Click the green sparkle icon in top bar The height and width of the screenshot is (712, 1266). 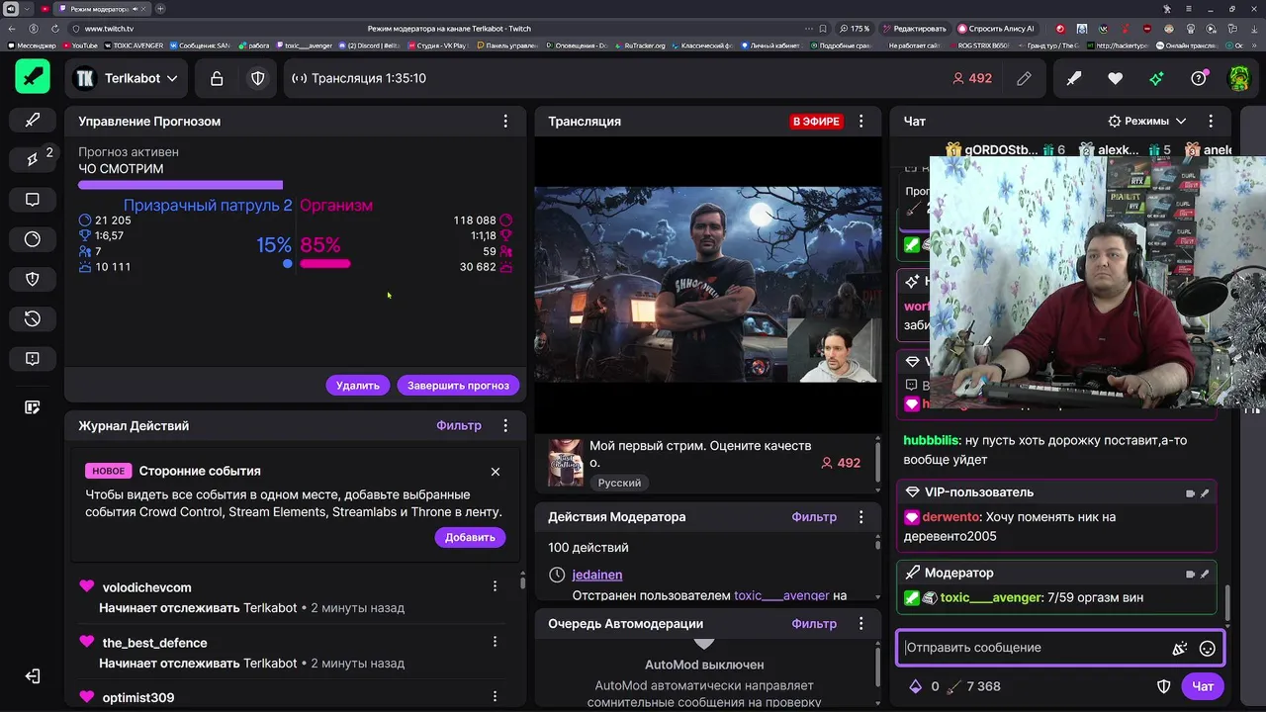(1157, 78)
